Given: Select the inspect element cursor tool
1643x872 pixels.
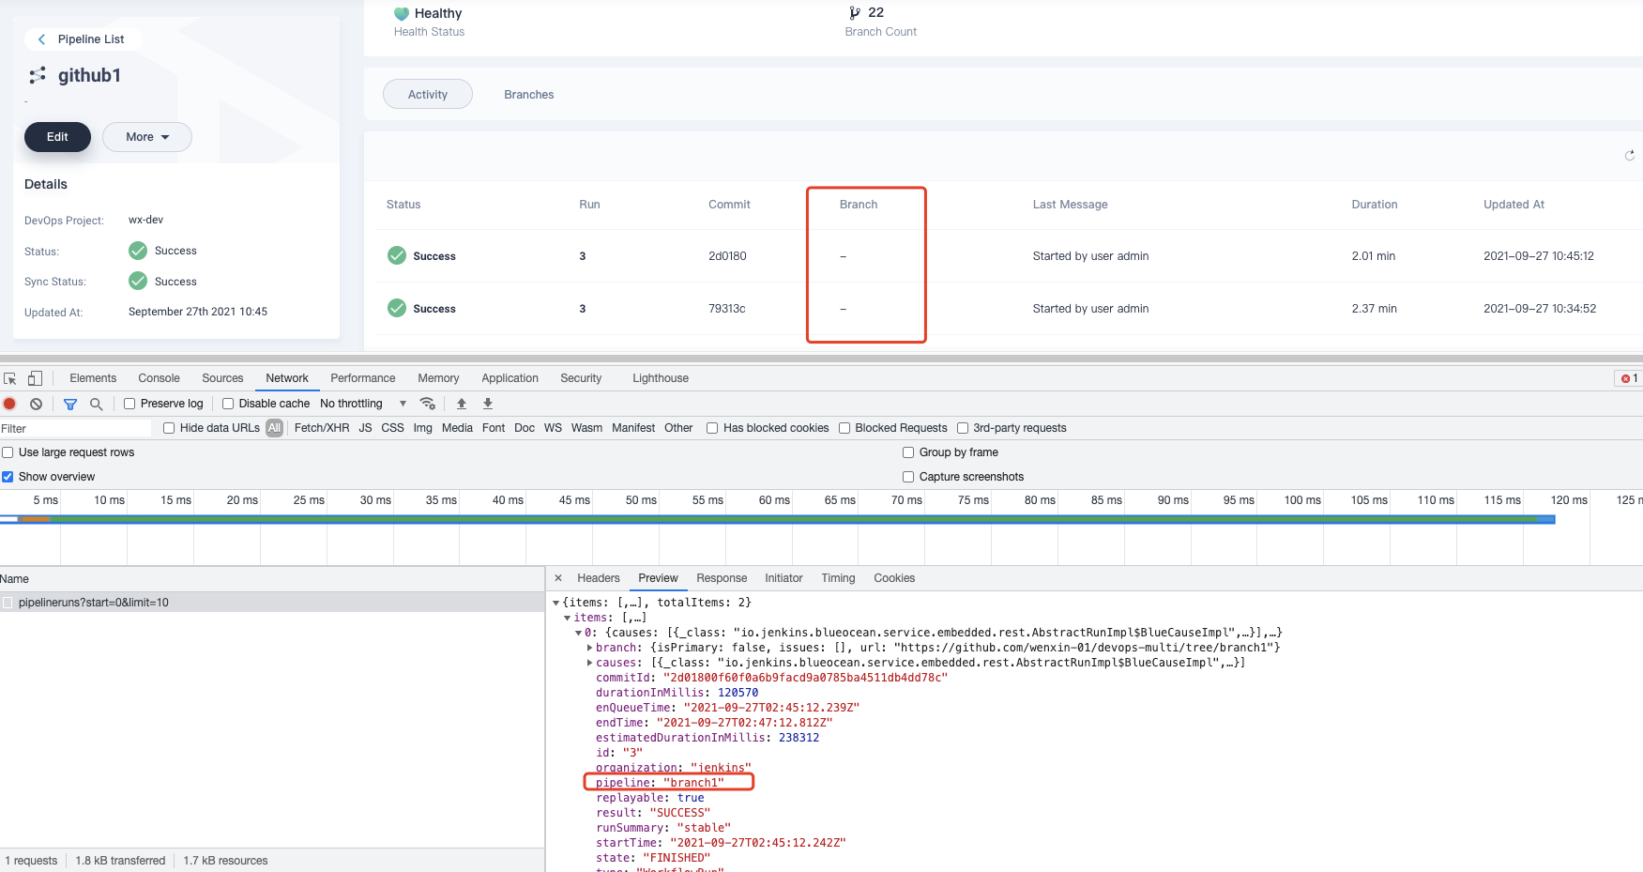Looking at the screenshot, I should [x=9, y=377].
